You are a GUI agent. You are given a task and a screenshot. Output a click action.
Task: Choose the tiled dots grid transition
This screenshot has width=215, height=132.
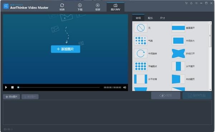click(x=140, y=66)
